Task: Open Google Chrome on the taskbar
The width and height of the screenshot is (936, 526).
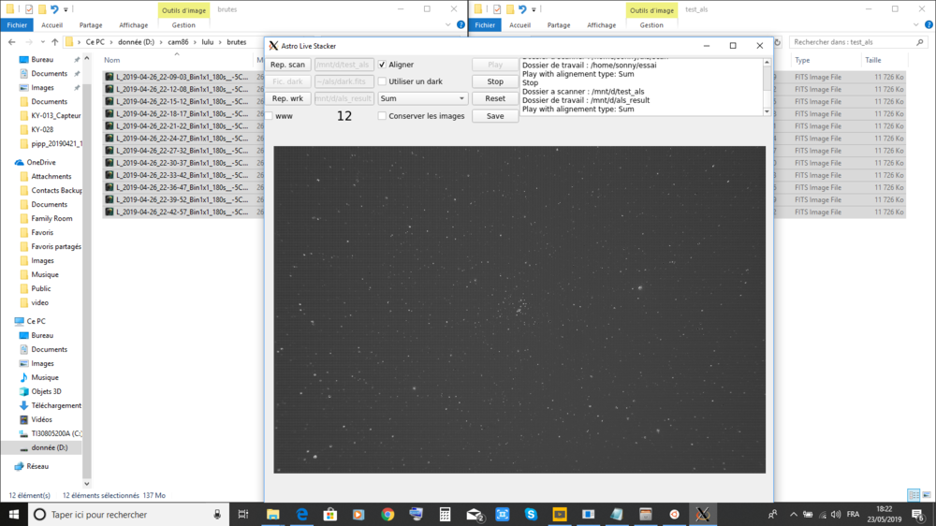Action: click(x=388, y=514)
